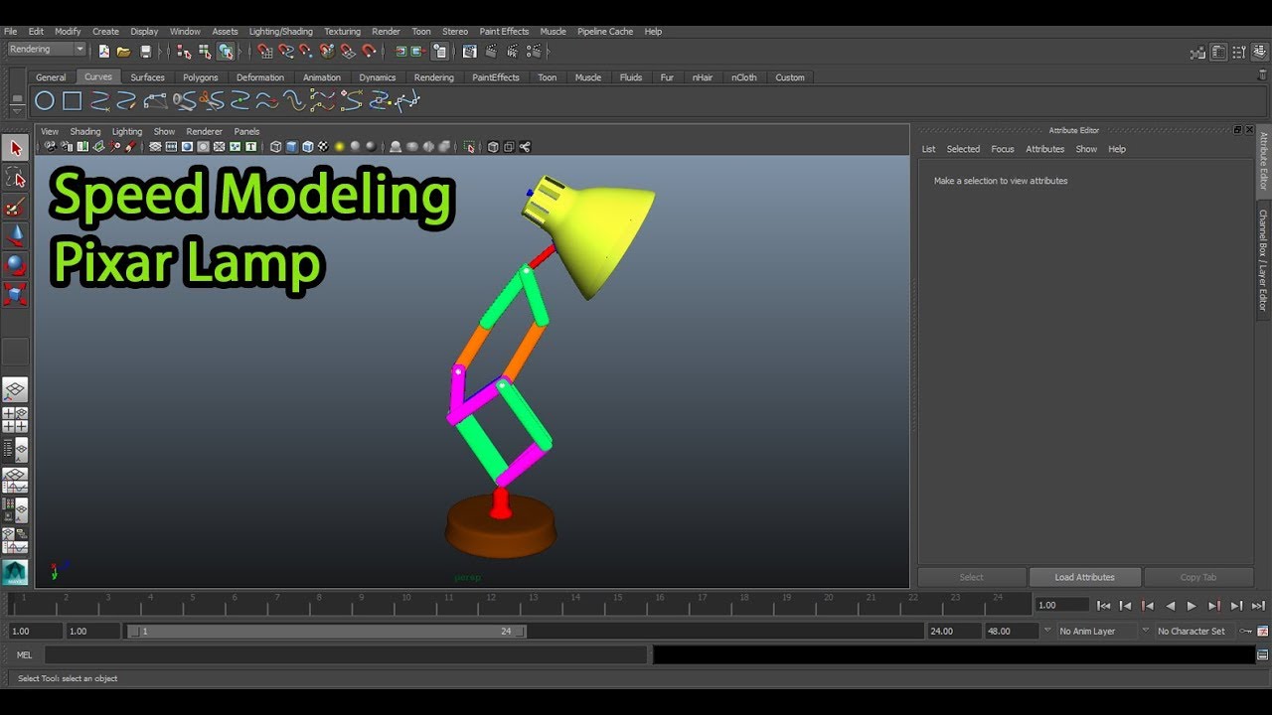
Task: Play the animation forwards
Action: pos(1192,605)
